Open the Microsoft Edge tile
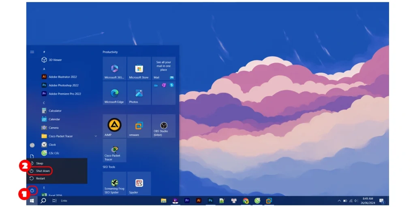415x207 pixels. point(115,93)
